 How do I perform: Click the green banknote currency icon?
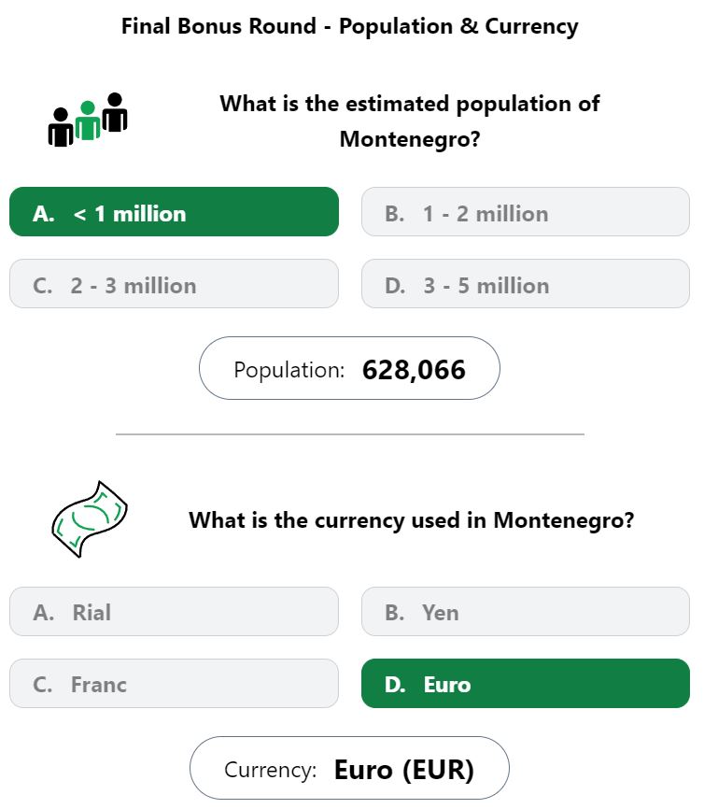tap(90, 519)
